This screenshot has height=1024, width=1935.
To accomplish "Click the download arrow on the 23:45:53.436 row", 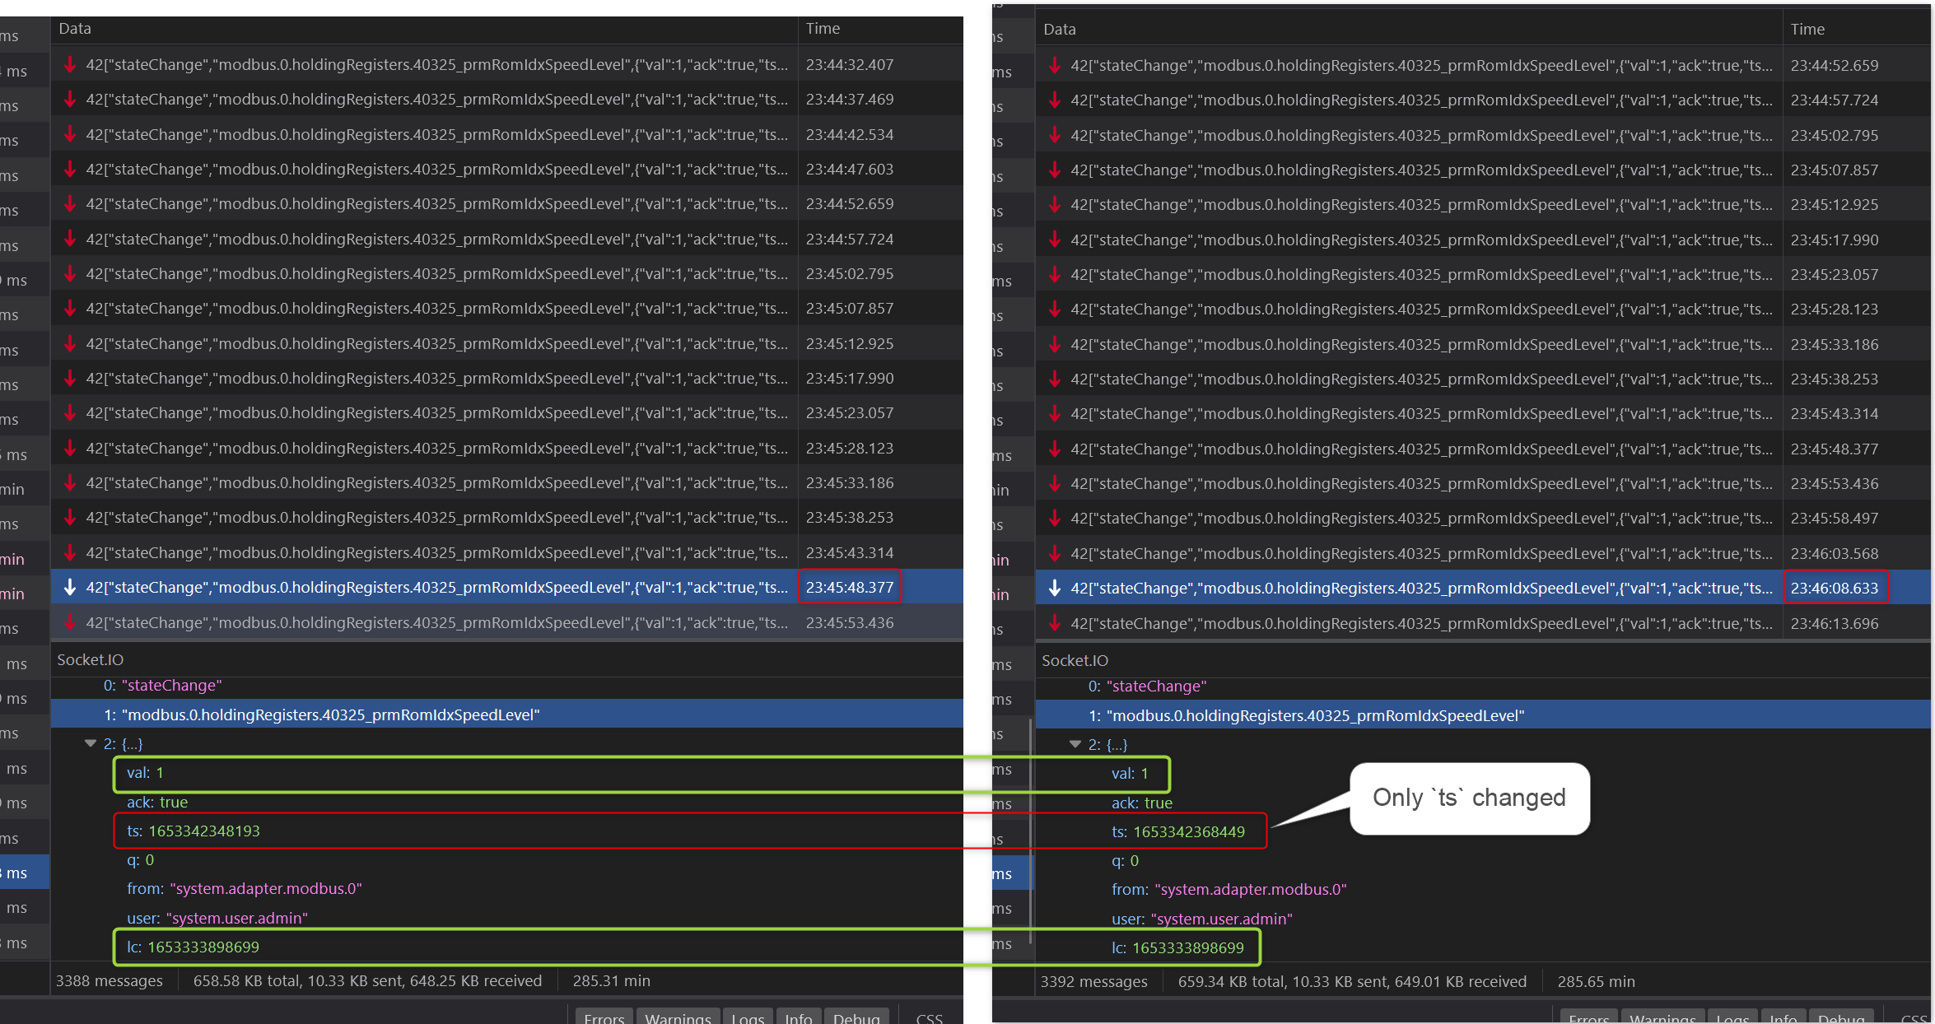I will pos(71,621).
